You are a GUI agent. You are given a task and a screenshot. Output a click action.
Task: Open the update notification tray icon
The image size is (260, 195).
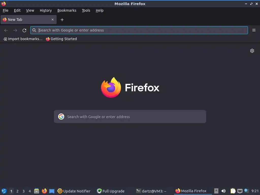(x=246, y=191)
